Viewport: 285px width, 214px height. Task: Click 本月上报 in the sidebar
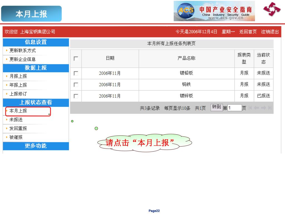point(18,111)
